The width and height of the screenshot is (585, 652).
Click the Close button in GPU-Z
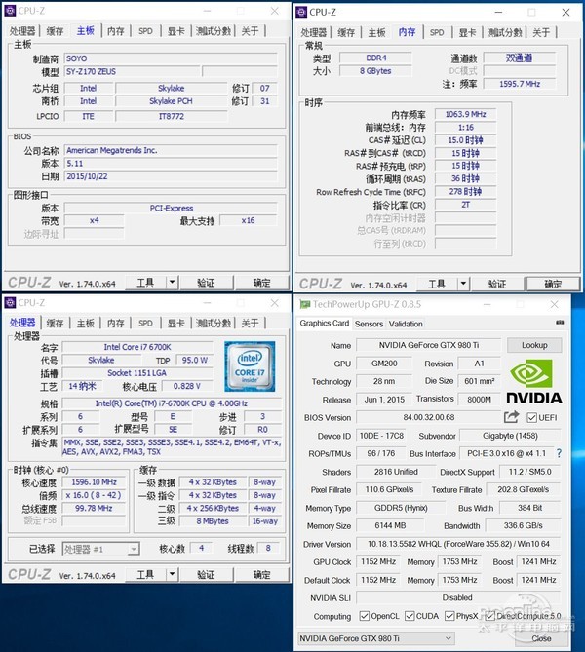pyautogui.click(x=541, y=638)
